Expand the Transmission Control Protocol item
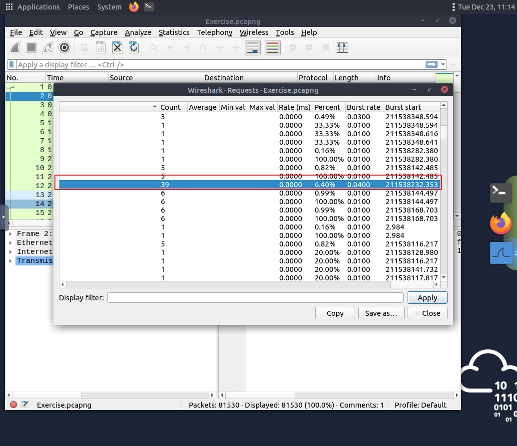The image size is (517, 446). (x=10, y=261)
